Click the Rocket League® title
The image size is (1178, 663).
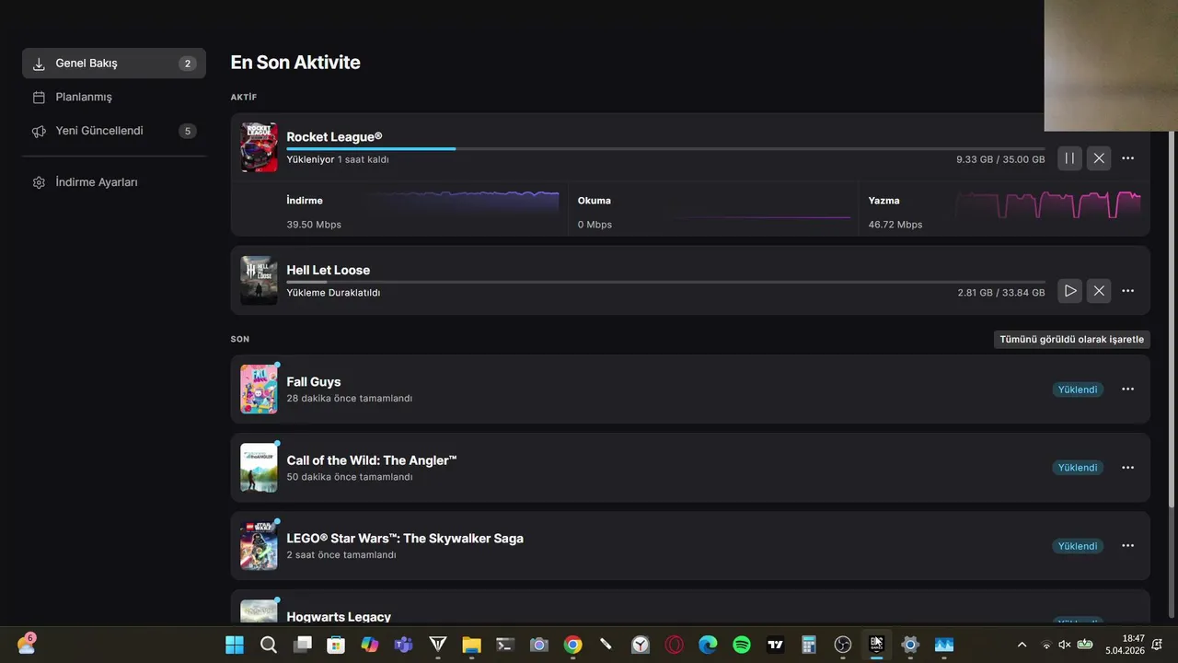coord(334,137)
